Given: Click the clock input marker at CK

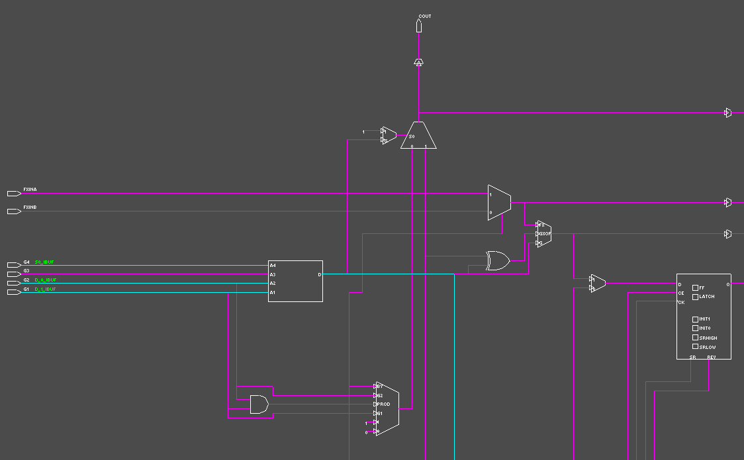Looking at the screenshot, I should click(678, 302).
